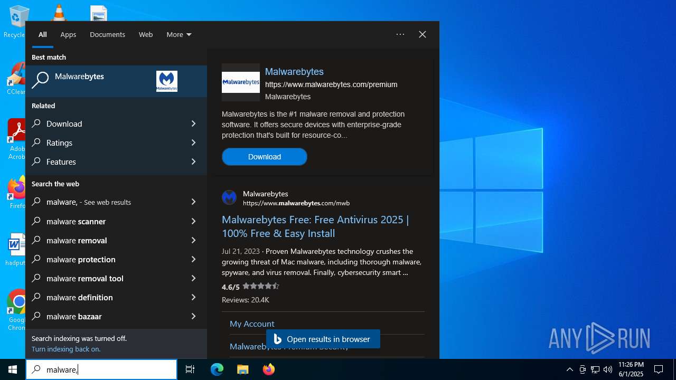Open My Account sublink
This screenshot has width=676, height=380.
coord(252,324)
